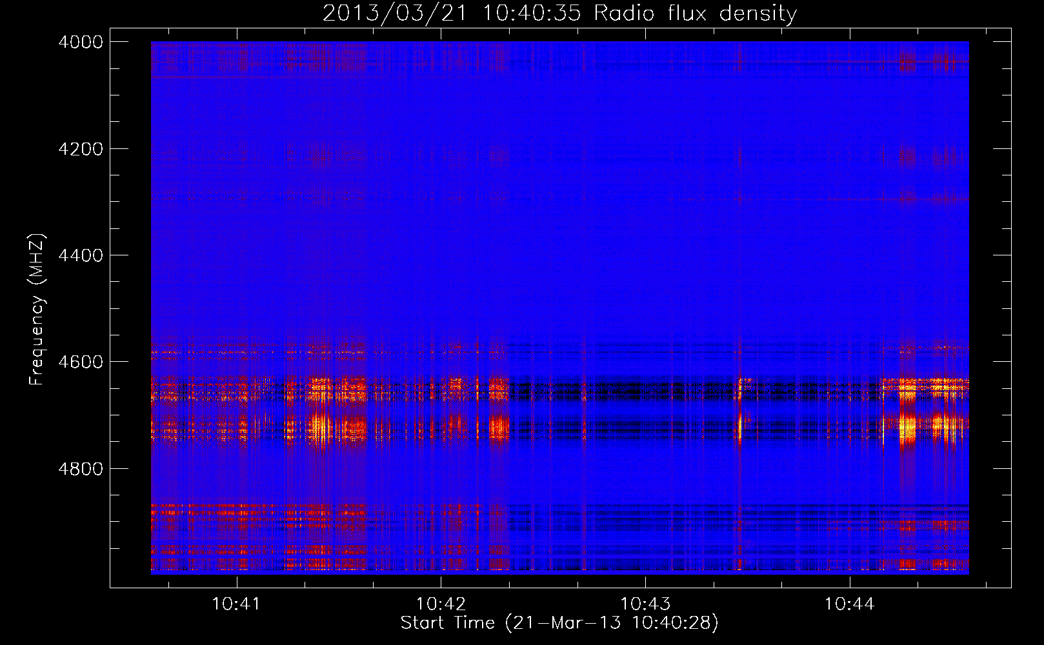Viewport: 1044px width, 645px height.
Task: Click the 10:44 time tick label
Action: (x=850, y=604)
